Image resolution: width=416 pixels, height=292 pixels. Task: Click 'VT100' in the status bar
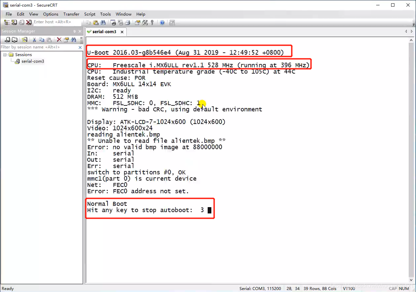coord(349,289)
